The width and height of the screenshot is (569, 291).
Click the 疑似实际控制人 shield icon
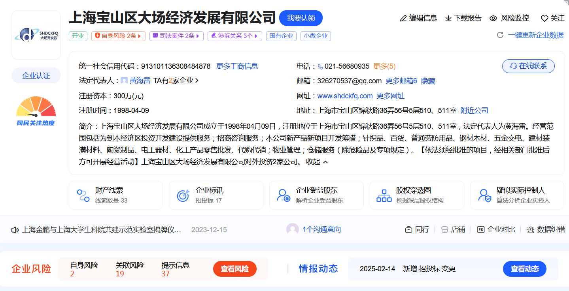pos(484,195)
